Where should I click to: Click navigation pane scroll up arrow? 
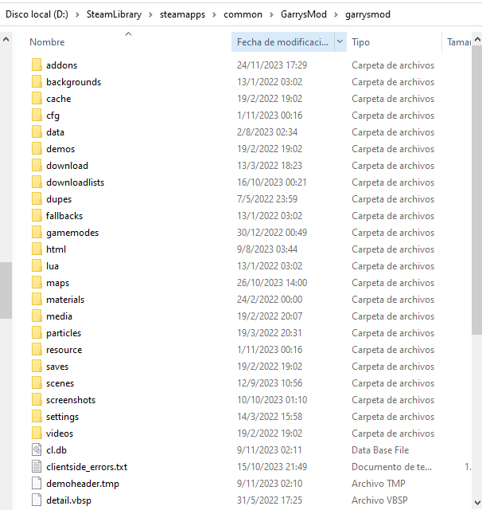click(x=6, y=40)
